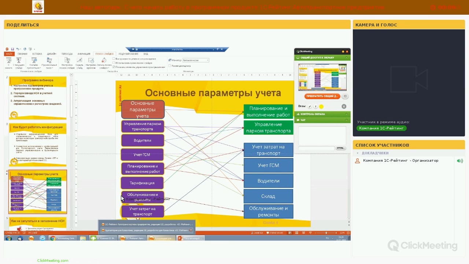This screenshot has width=469, height=264.
Task: Select the Draw pencil tool
Action: (310, 107)
